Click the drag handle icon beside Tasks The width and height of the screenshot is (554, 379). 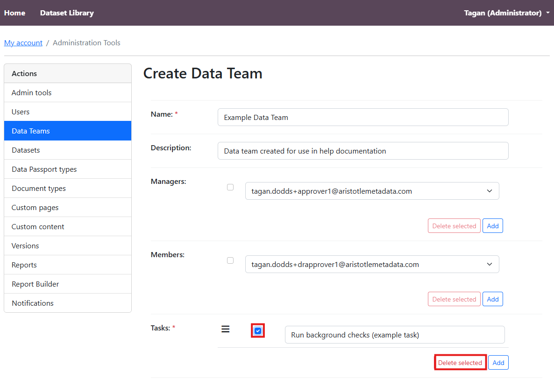(x=225, y=330)
